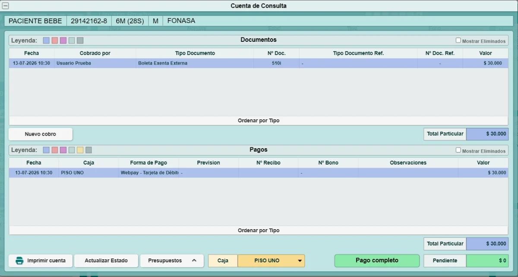Click Nº Doc. column header
This screenshot has height=277, width=518.
(276, 53)
